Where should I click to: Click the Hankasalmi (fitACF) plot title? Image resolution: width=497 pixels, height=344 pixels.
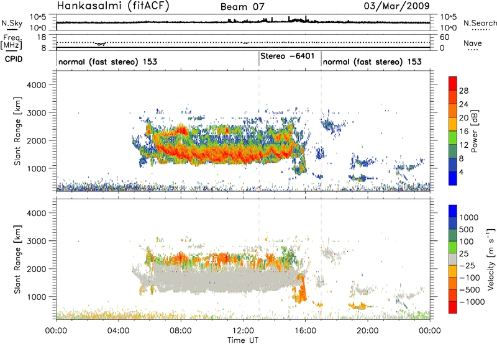[x=113, y=6]
